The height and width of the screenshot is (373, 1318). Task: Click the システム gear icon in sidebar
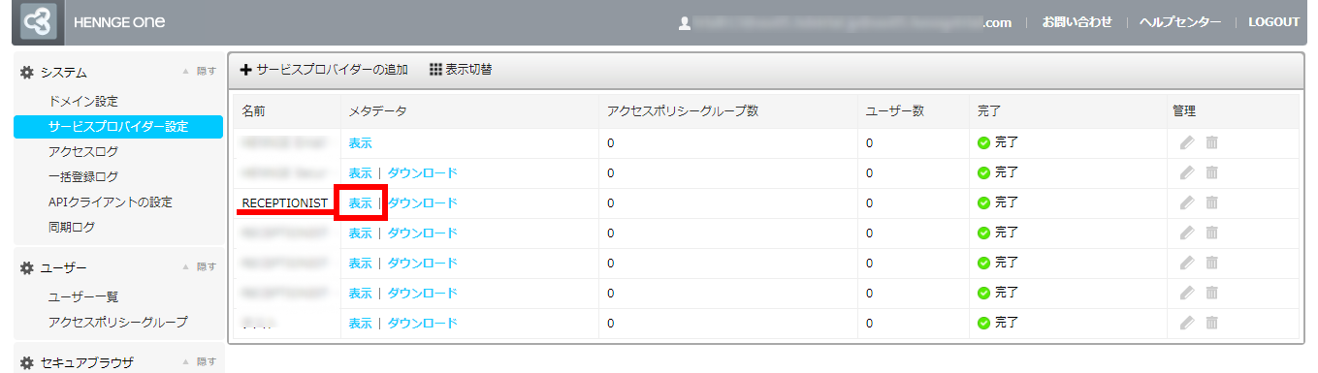tap(27, 72)
